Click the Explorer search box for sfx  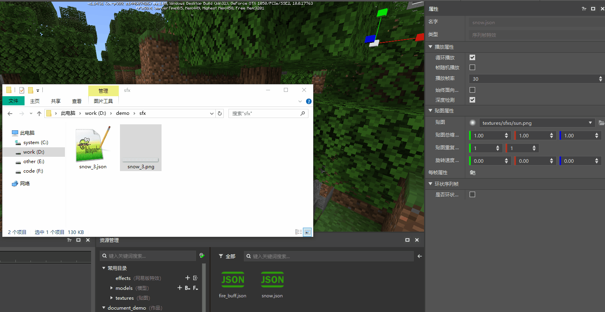tap(268, 114)
